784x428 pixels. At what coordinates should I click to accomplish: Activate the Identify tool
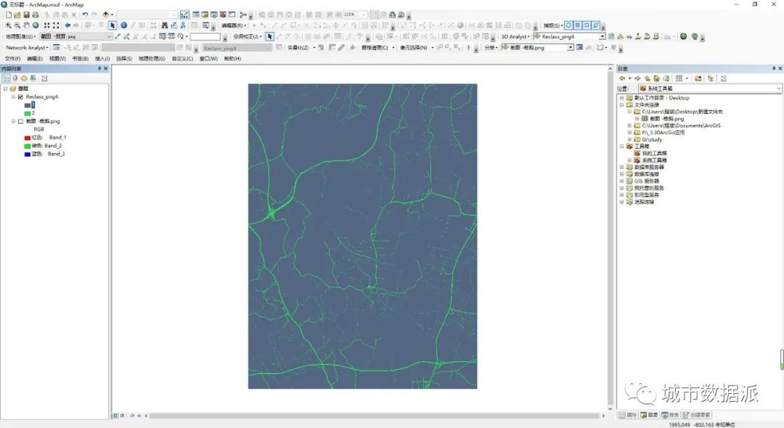point(123,25)
